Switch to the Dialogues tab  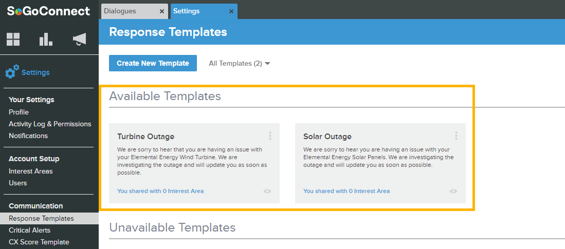point(130,11)
